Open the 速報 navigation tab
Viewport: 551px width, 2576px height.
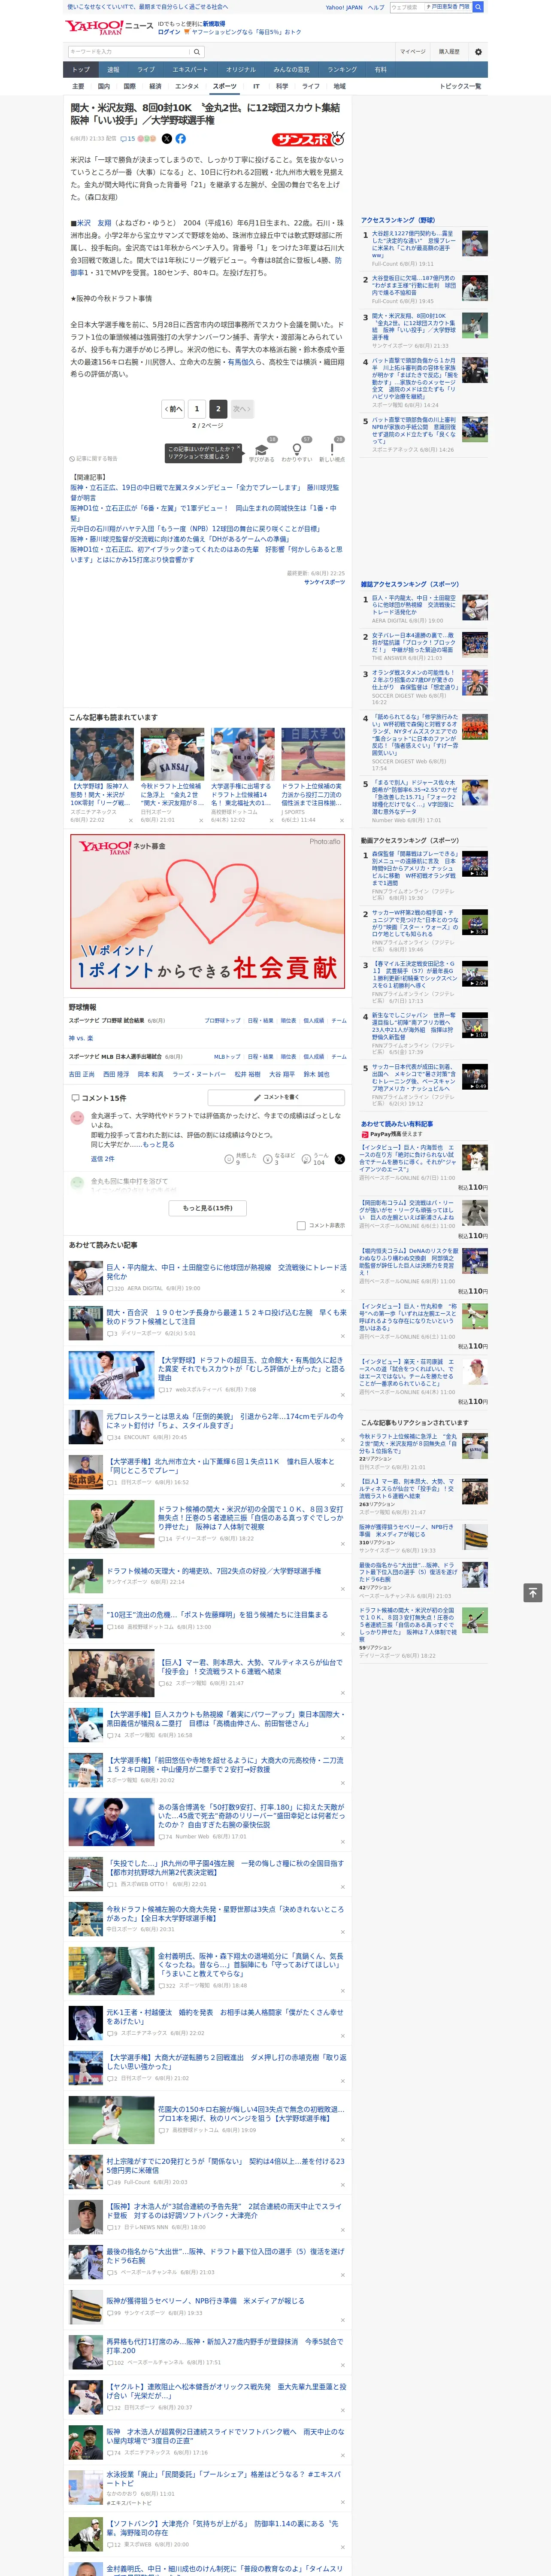pyautogui.click(x=113, y=70)
